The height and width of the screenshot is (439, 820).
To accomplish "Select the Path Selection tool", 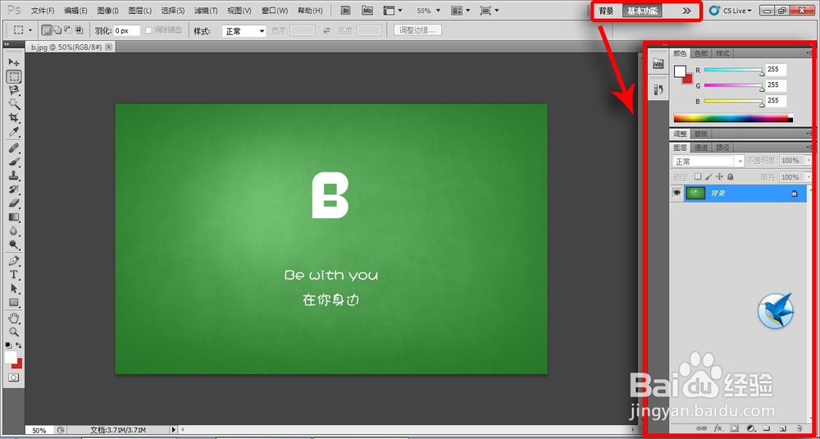I will click(14, 288).
